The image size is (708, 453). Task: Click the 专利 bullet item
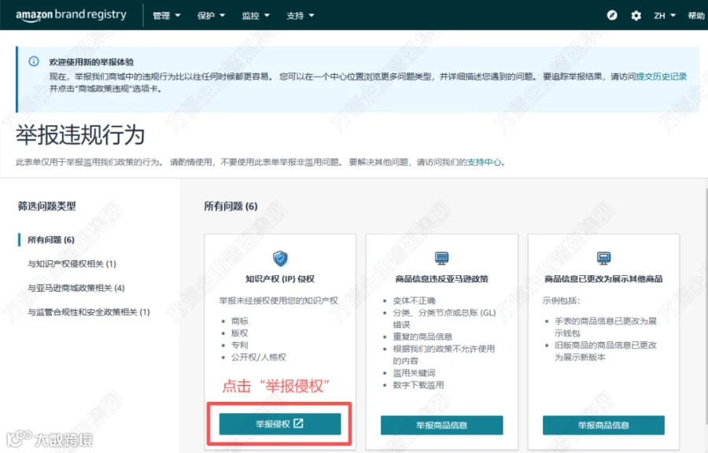tap(240, 345)
